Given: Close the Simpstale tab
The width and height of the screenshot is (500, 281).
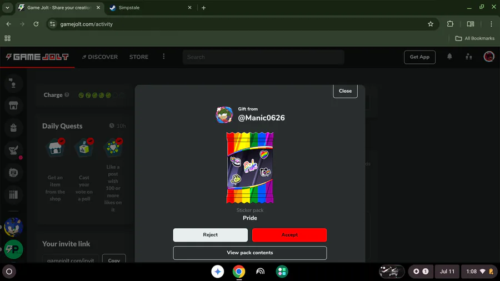Looking at the screenshot, I should [x=190, y=8].
